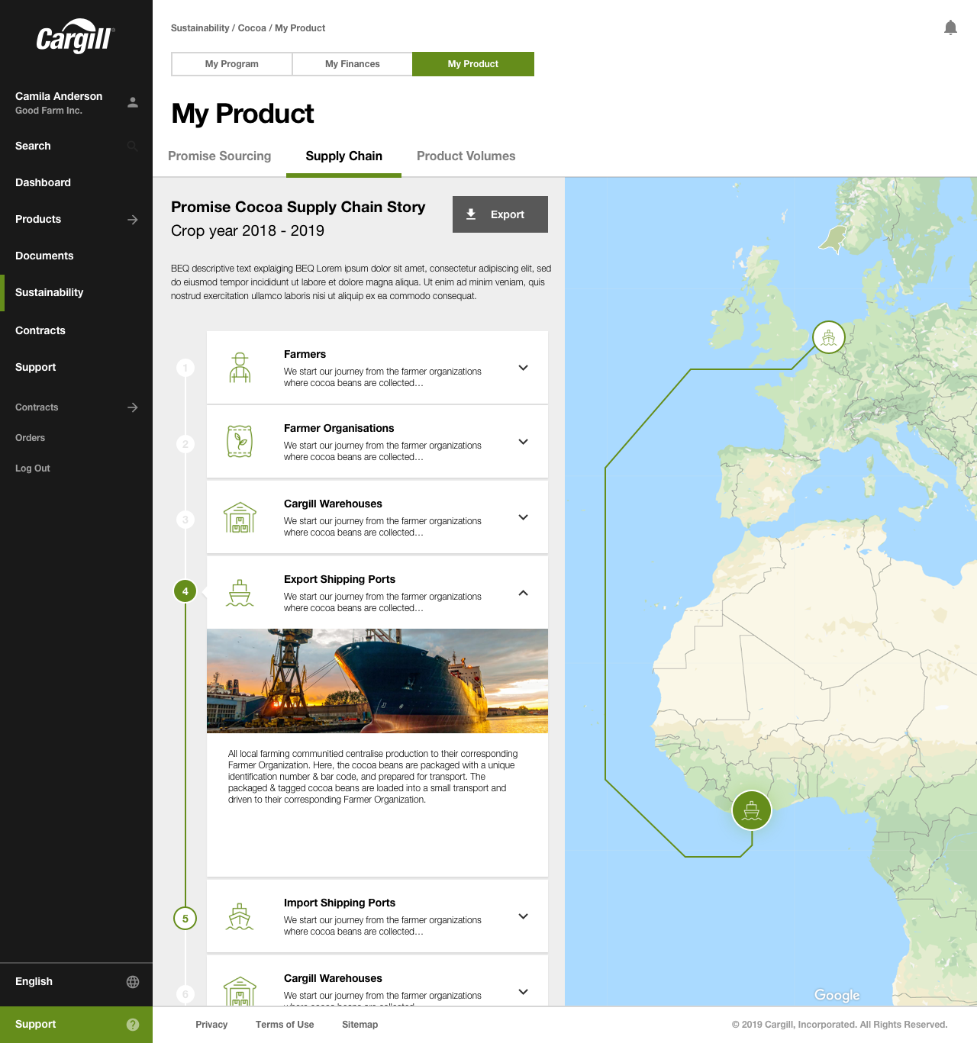The image size is (977, 1043).
Task: Open Orders in sidebar
Action: click(x=31, y=438)
